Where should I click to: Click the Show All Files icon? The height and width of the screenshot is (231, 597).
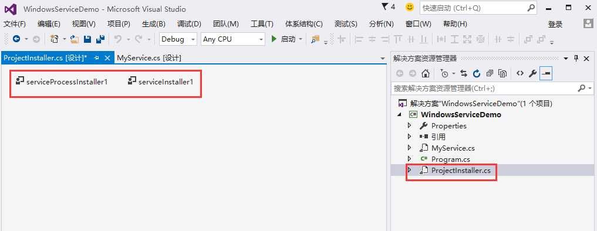502,73
